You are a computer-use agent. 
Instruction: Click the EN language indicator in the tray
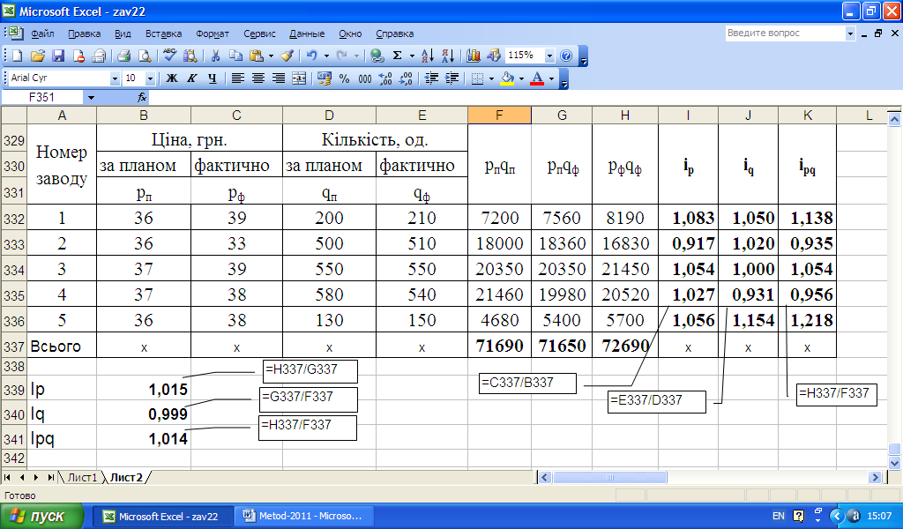(x=778, y=517)
